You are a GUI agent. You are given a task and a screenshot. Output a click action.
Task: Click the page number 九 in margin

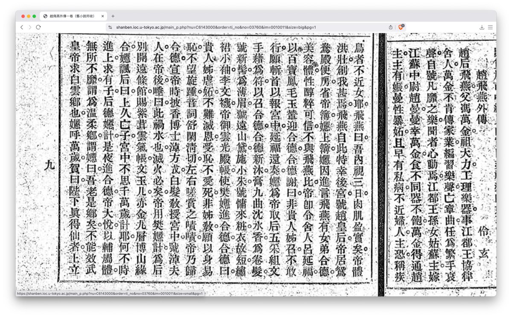[50, 165]
